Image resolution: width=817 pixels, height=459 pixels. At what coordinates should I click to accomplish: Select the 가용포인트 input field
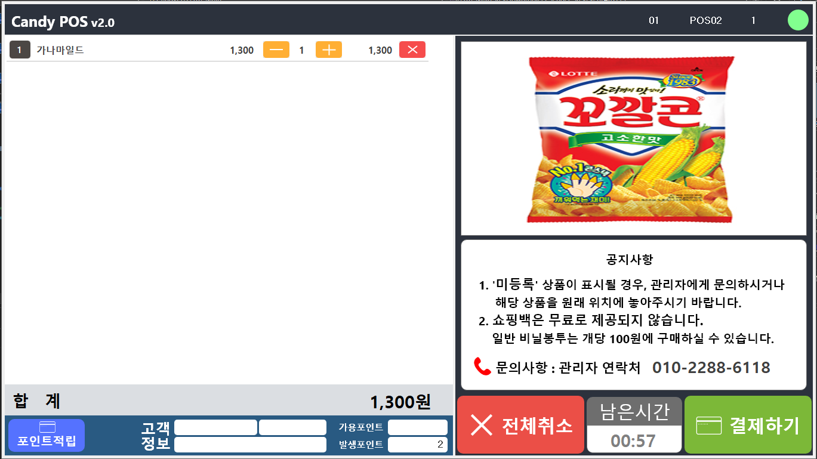[418, 427]
